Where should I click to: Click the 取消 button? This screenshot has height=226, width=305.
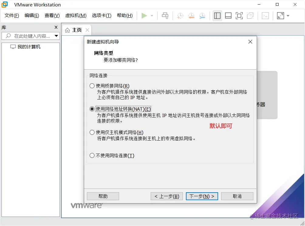(x=237, y=196)
